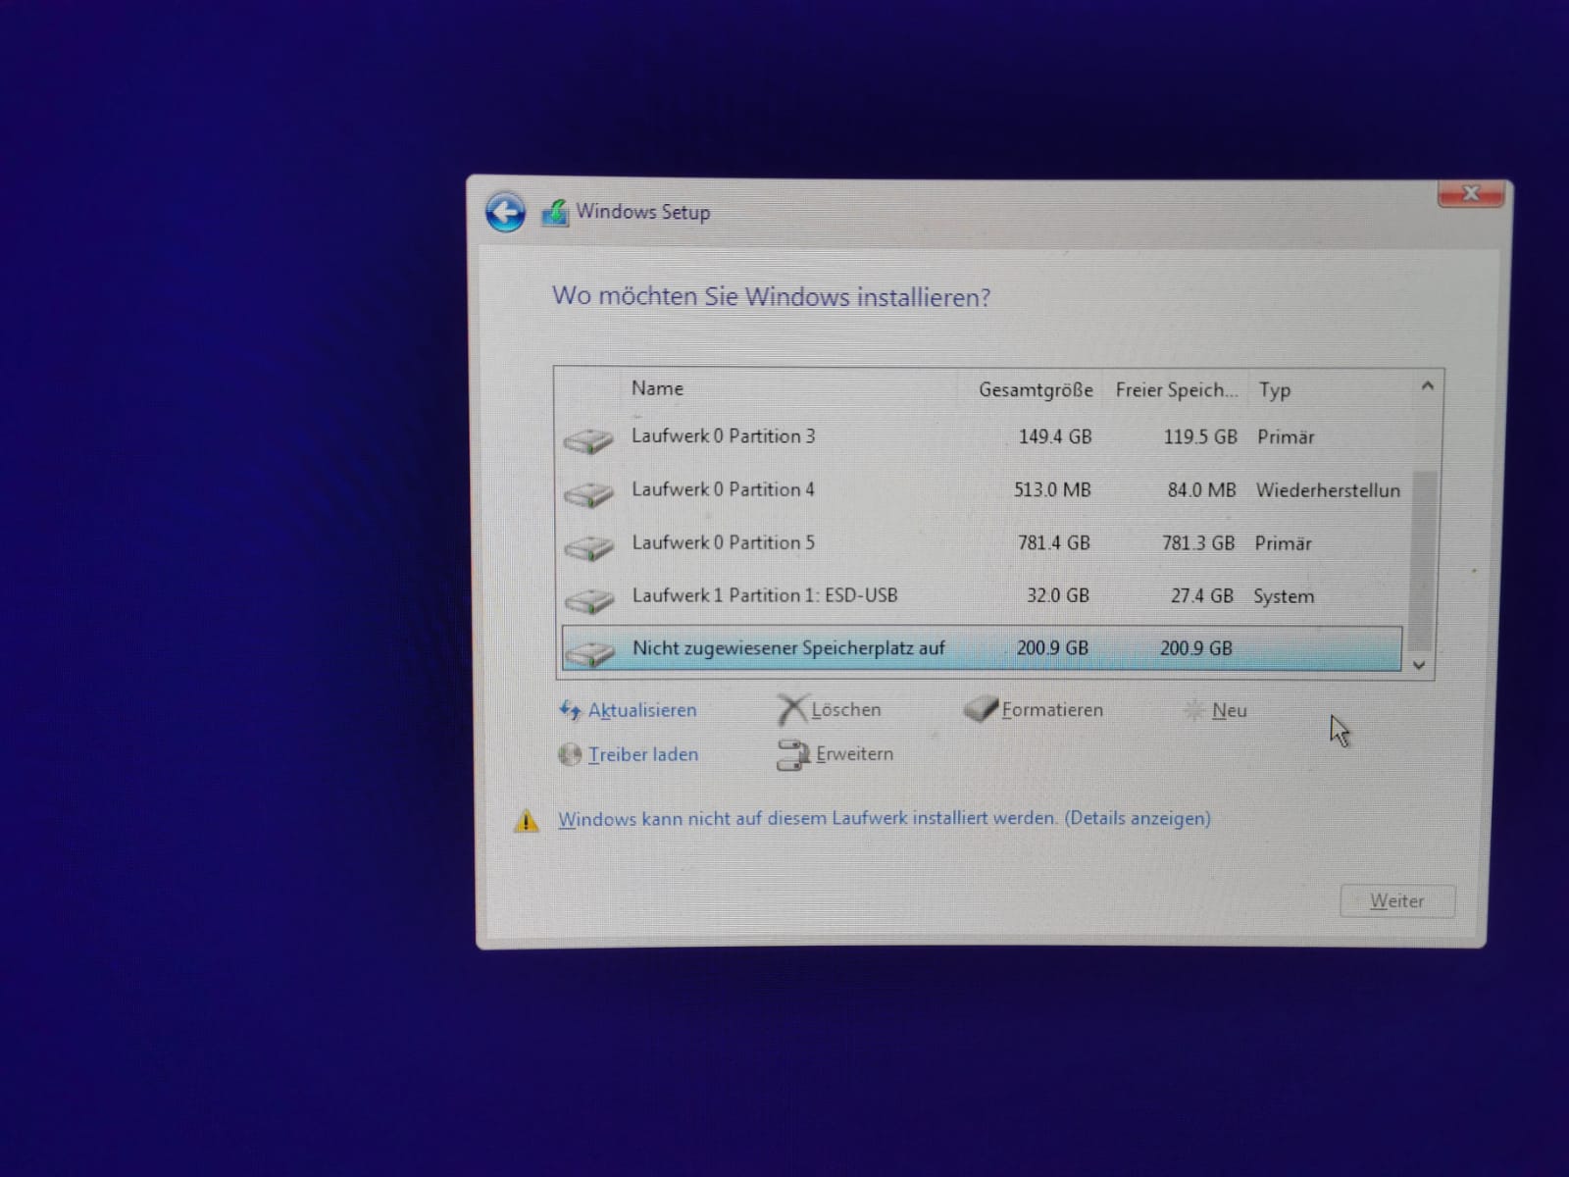The image size is (1569, 1177).
Task: Click the 200.9 GB total size cell
Action: [1052, 648]
